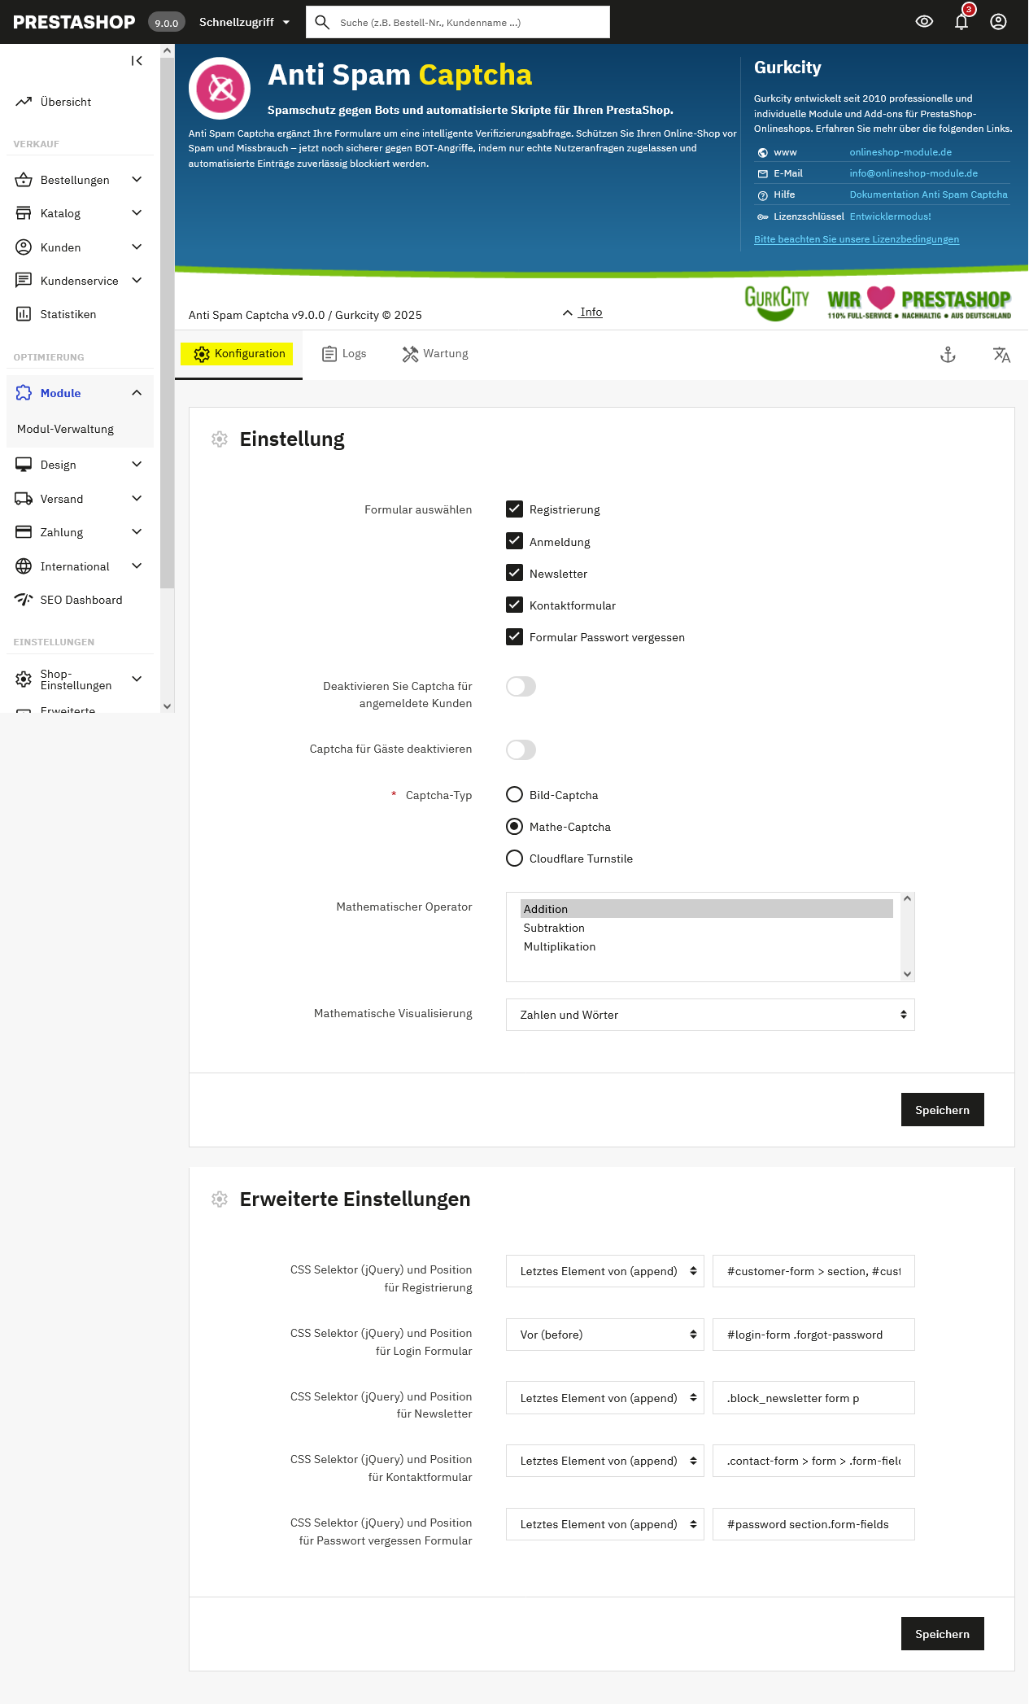The height and width of the screenshot is (1704, 1029).
Task: Select the Cloudflare Turnstile radio option
Action: pyautogui.click(x=514, y=859)
